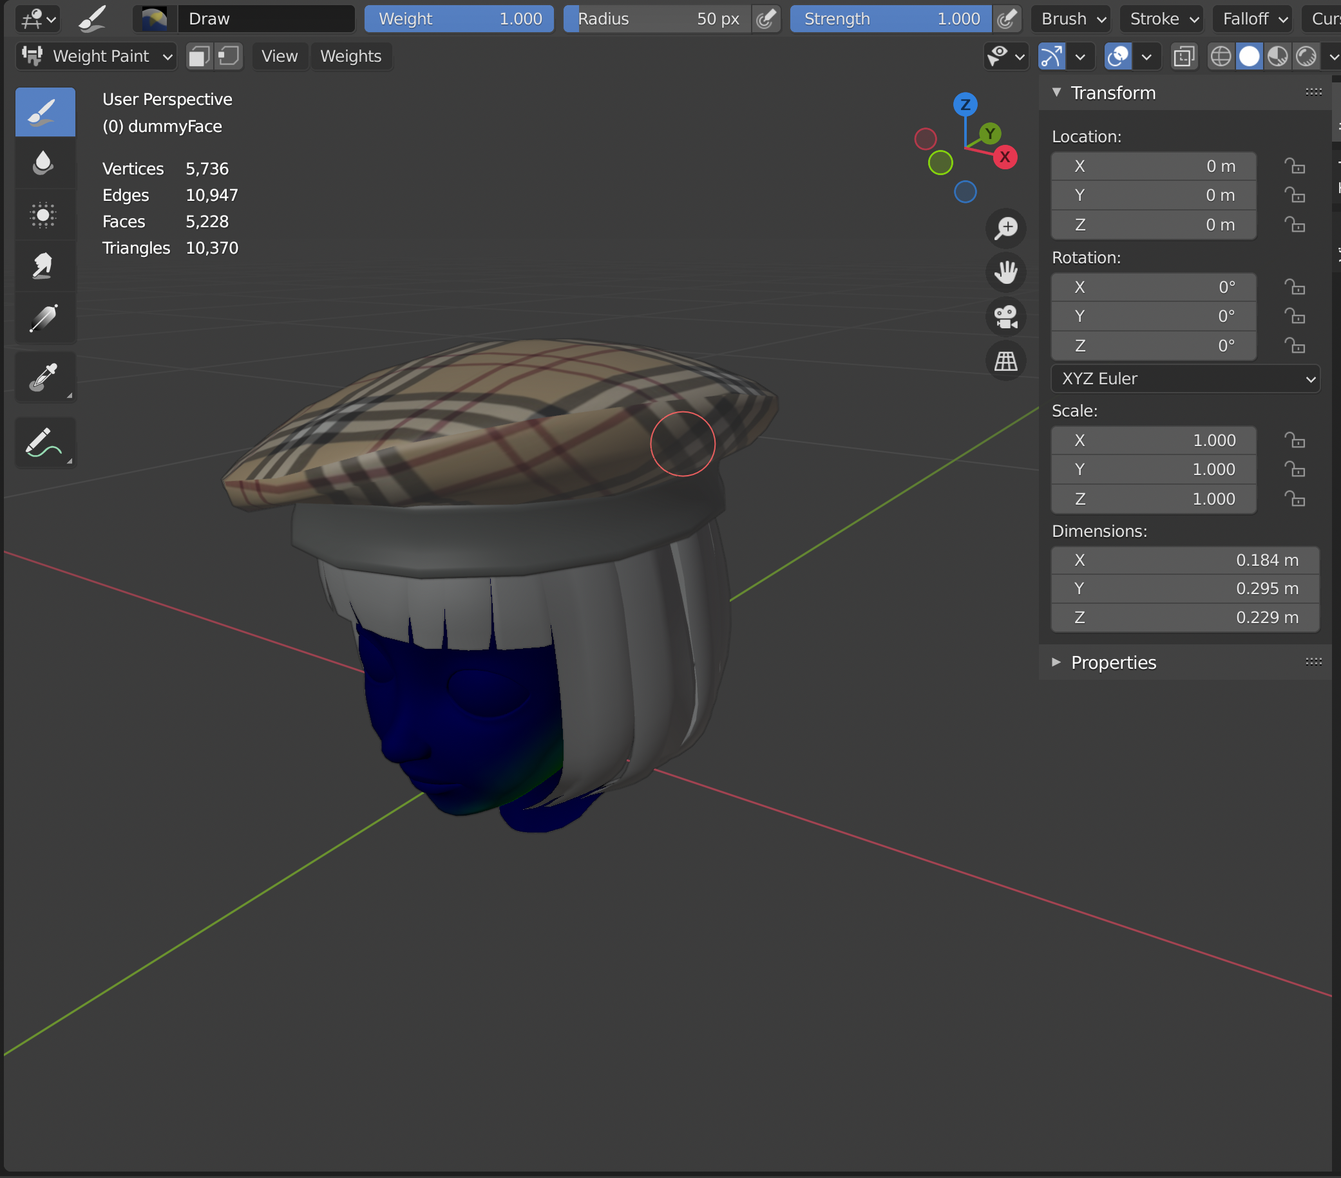1341x1178 pixels.
Task: Lock the Location Z axis
Action: 1295,225
